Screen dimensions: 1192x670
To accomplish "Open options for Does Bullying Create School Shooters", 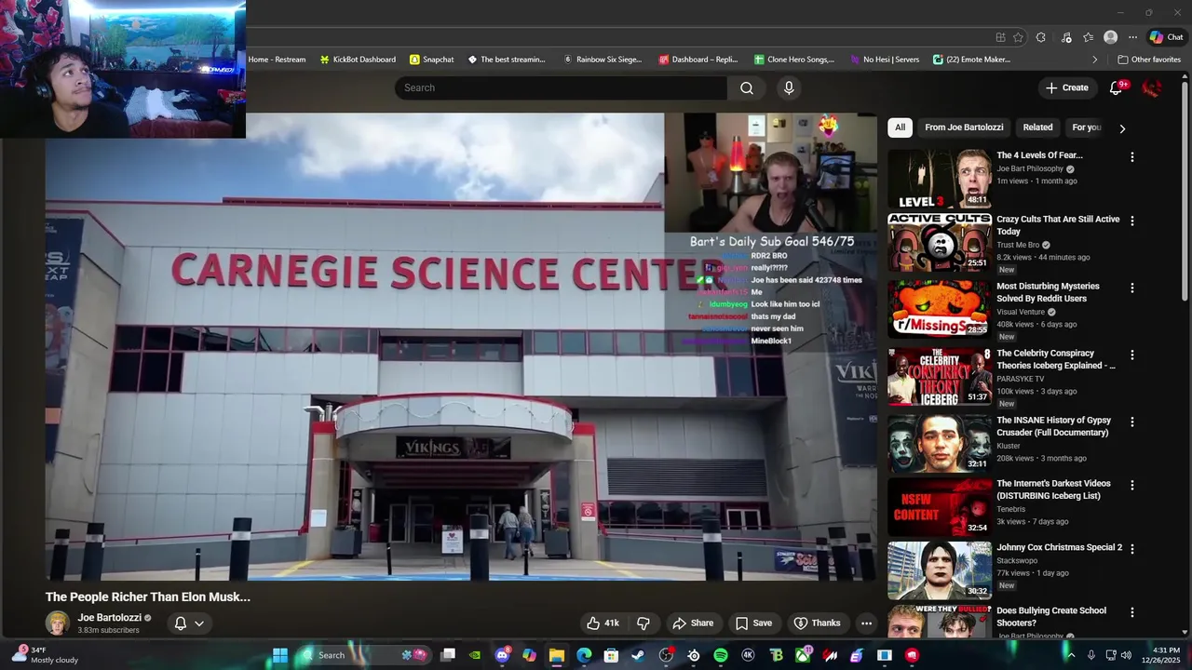I will tap(1132, 613).
